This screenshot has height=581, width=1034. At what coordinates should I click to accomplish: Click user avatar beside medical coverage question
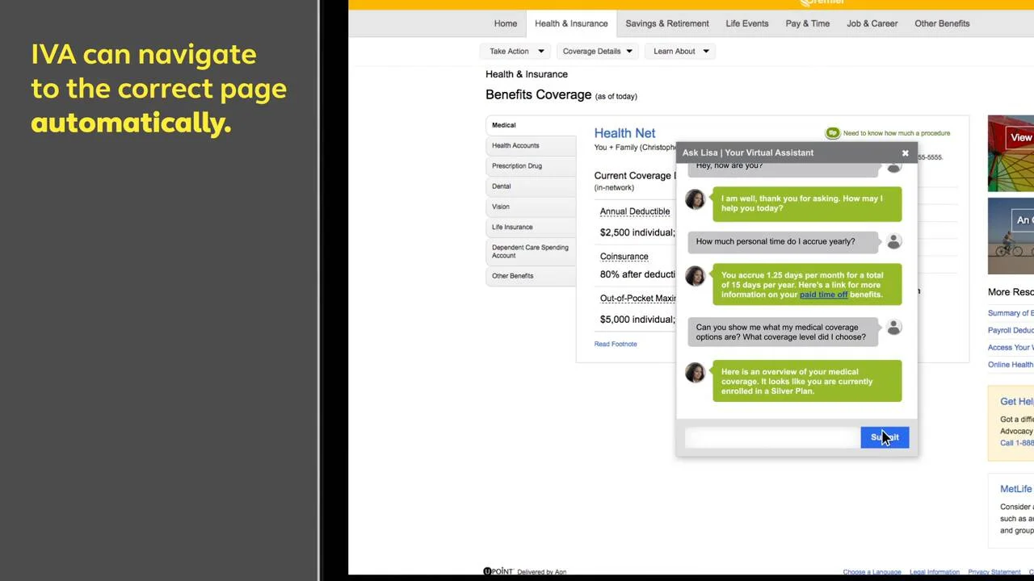893,328
